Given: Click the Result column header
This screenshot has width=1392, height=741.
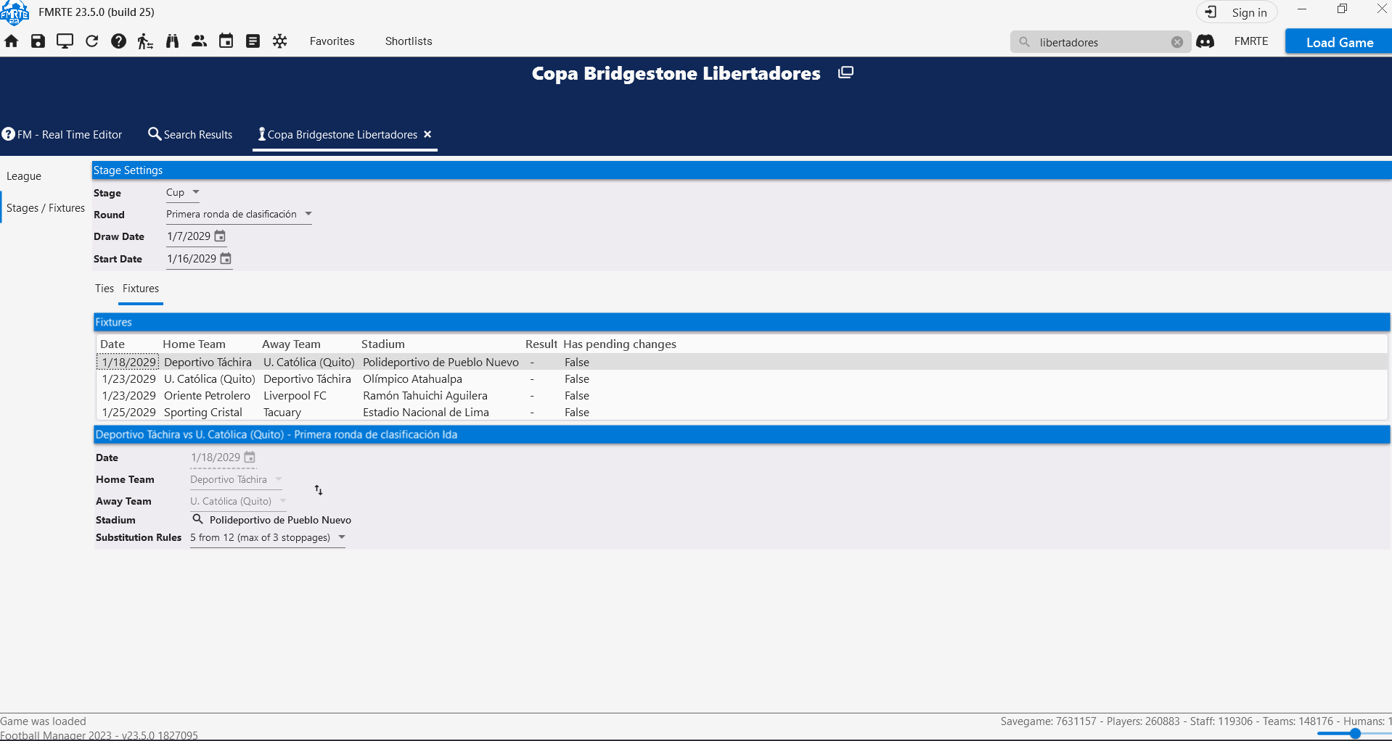Looking at the screenshot, I should [x=541, y=344].
